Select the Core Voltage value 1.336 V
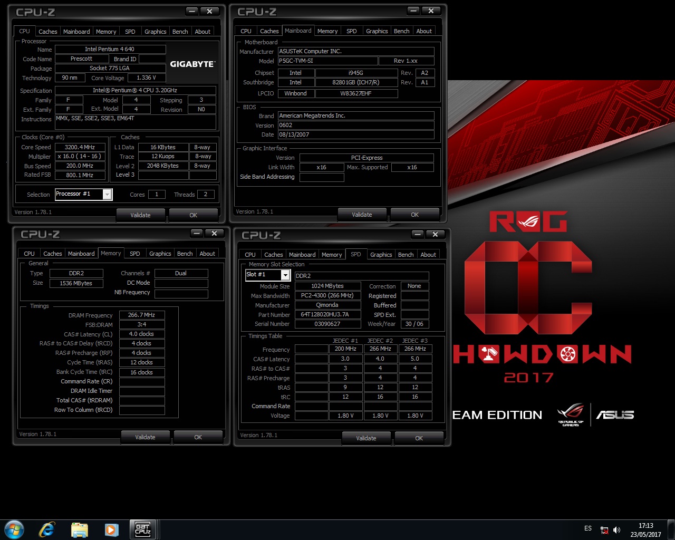Viewport: 675px width, 540px height. [146, 78]
